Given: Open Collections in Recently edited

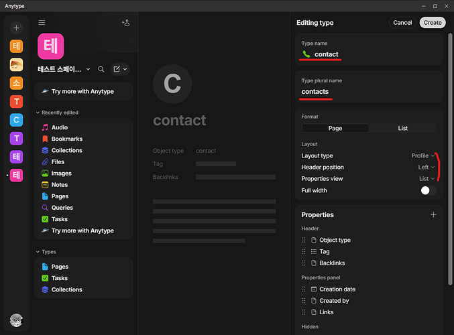Looking at the screenshot, I should point(84,151).
